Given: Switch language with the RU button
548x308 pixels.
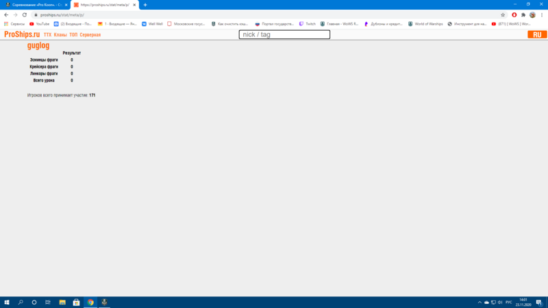Looking at the screenshot, I should point(537,35).
